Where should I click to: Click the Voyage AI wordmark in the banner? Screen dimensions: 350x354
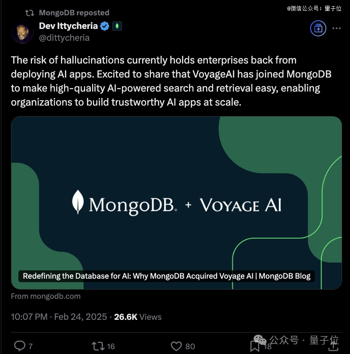(x=240, y=205)
